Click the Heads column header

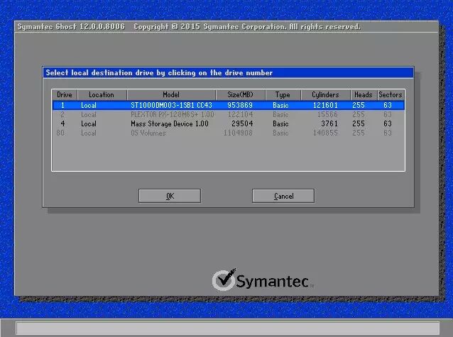click(364, 95)
